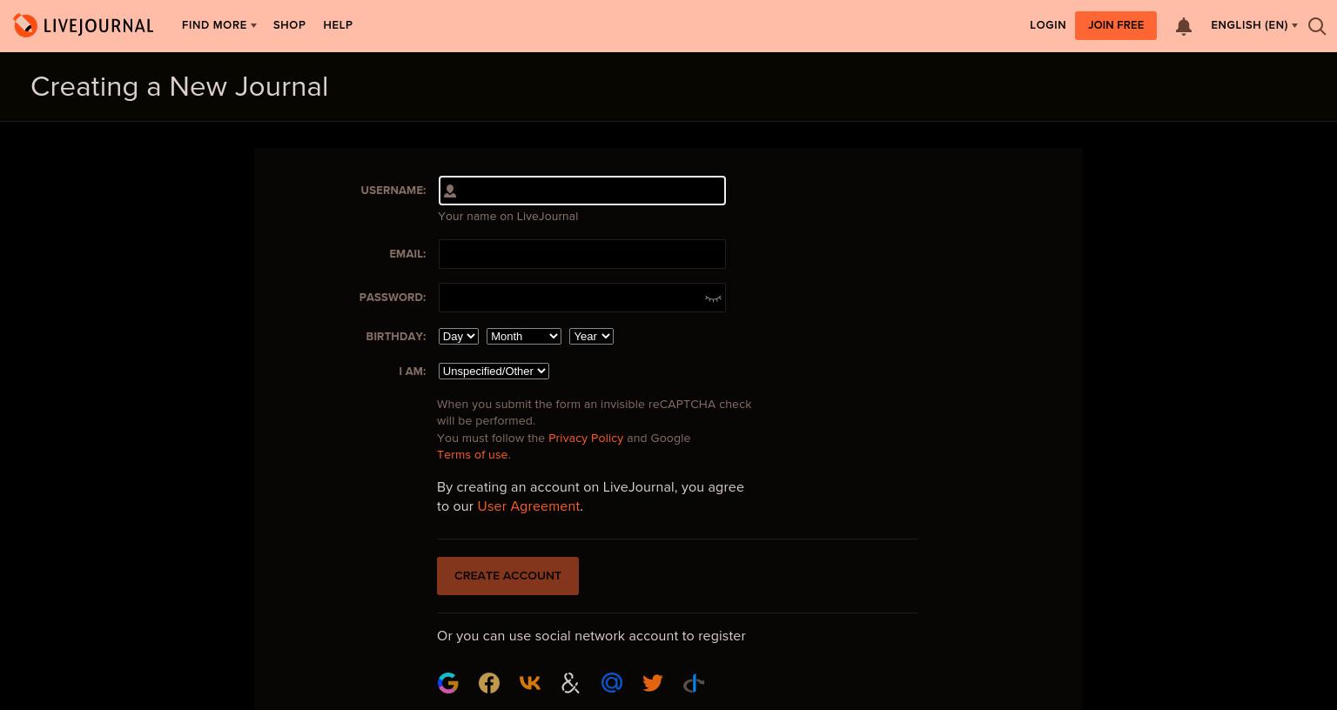
Task: Register with Twitter bird icon
Action: tap(653, 683)
